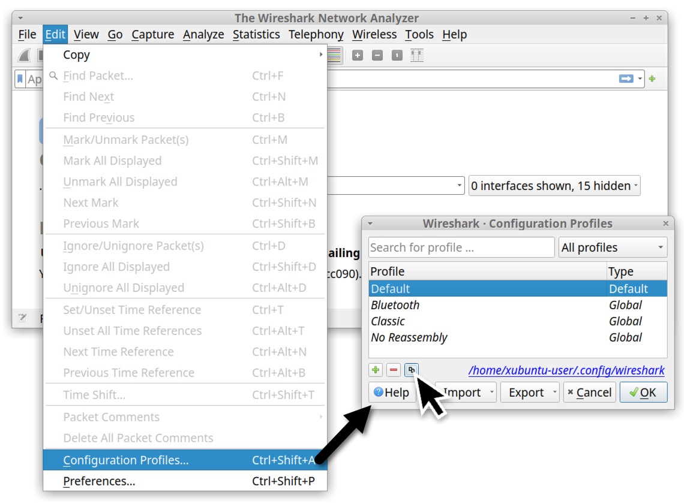Image resolution: width=684 pixels, height=504 pixels.
Task: Open the File menu
Action: point(27,34)
